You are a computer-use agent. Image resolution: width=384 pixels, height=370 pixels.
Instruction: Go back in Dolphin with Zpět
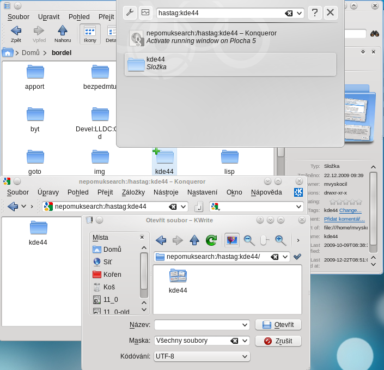16,34
